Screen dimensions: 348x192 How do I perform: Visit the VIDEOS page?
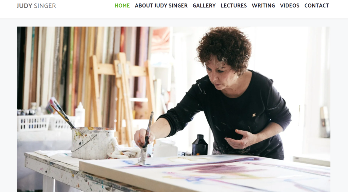click(x=290, y=5)
